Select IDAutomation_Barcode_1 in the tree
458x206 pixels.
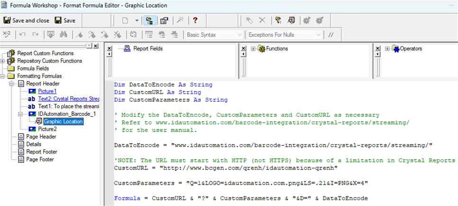coord(67,114)
